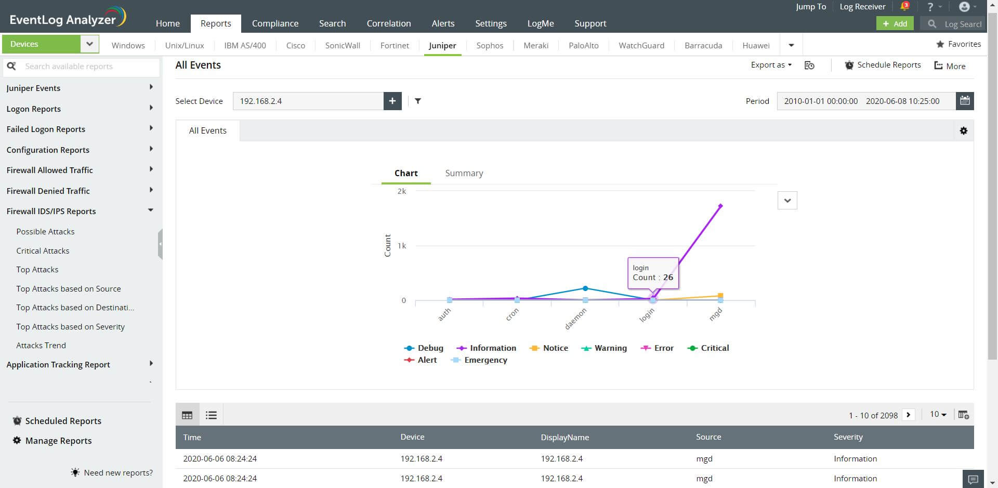Image resolution: width=998 pixels, height=488 pixels.
Task: Collapse the left sidebar panel handle
Action: coord(160,244)
